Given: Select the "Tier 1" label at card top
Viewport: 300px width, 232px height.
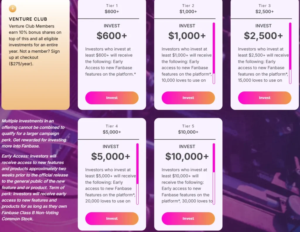Looking at the screenshot, I should 112,6.
